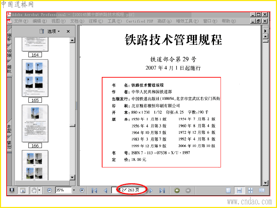Viewport: 277px width, 208px height.
Task: Go to next page arrow
Action: (x=151, y=190)
